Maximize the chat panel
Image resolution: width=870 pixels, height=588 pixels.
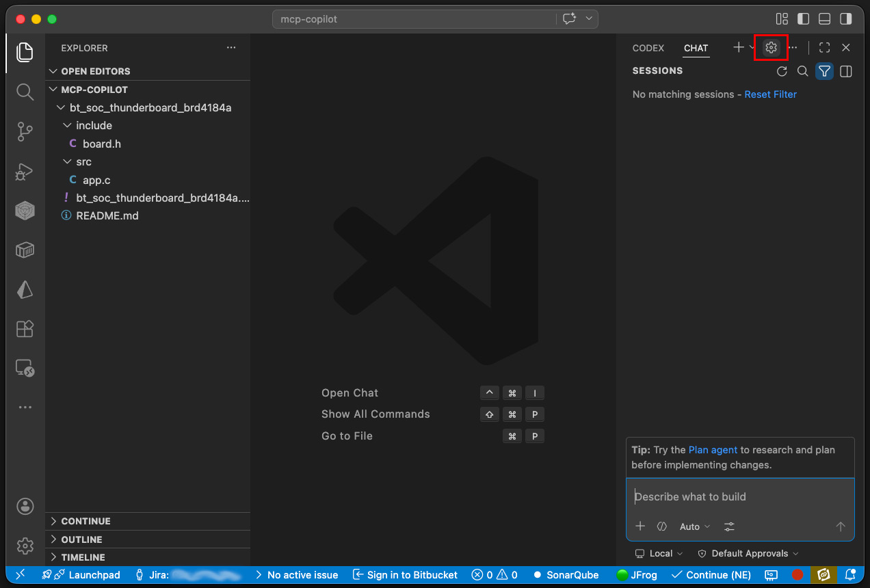pos(825,47)
